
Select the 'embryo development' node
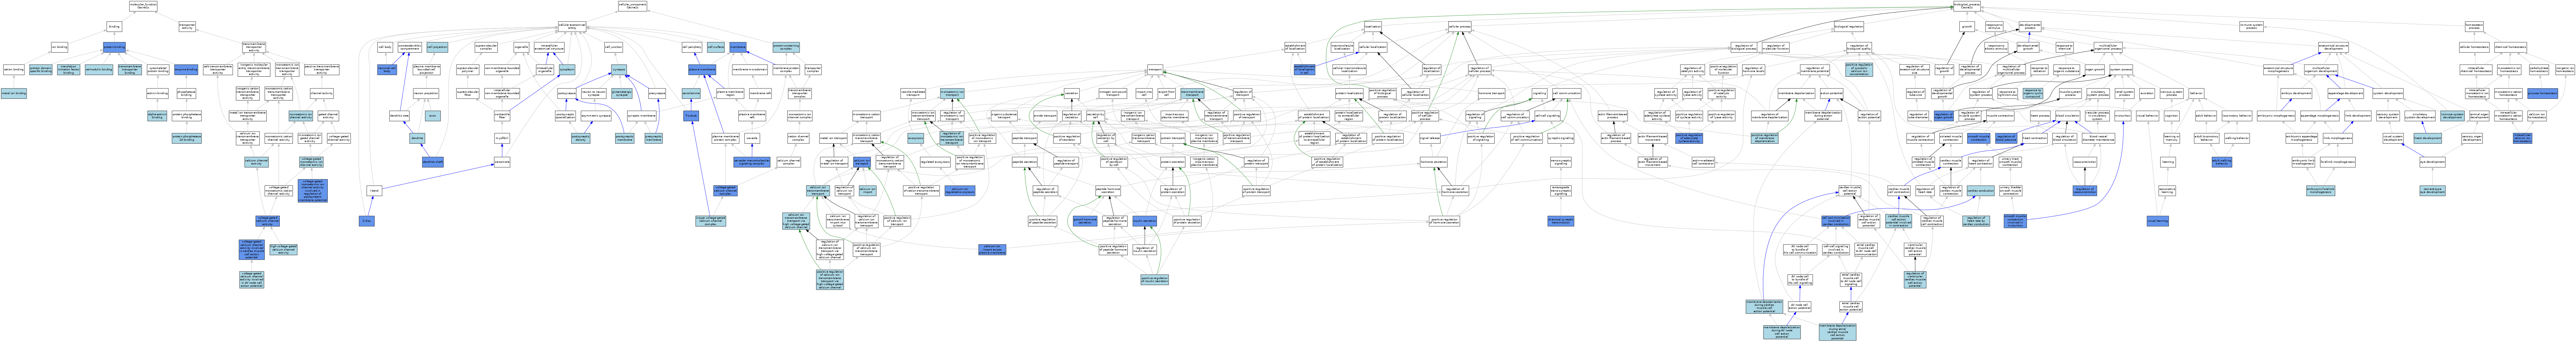click(2296, 94)
